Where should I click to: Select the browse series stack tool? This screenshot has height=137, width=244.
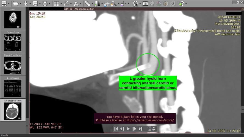(88, 3)
